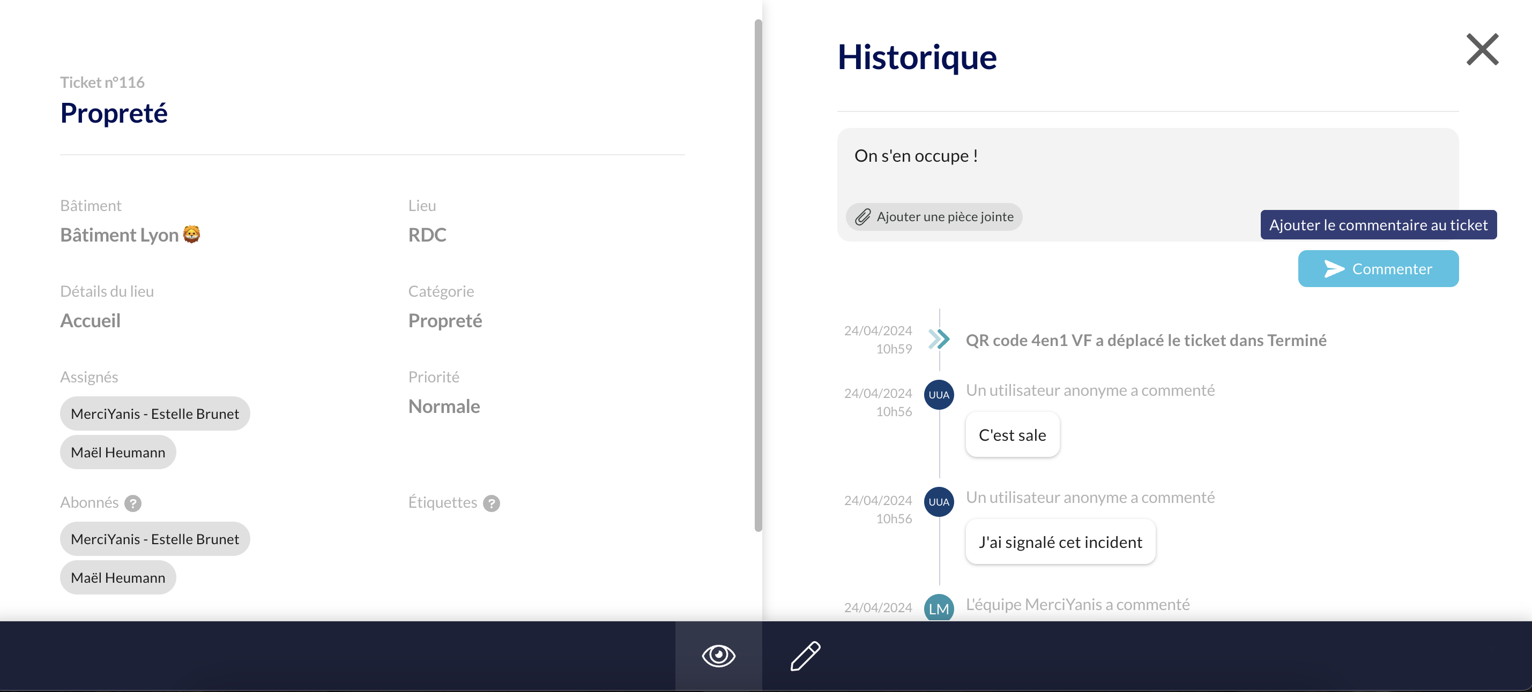This screenshot has width=1532, height=692.
Task: Click the UUA avatar on the "C'est sale" comment
Action: pos(939,394)
